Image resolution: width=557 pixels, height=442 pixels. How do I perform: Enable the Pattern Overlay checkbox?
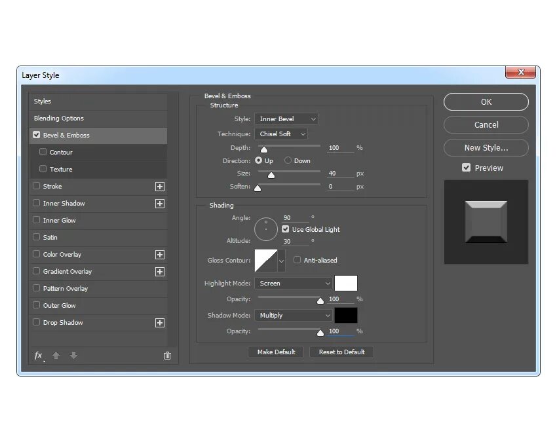click(36, 288)
